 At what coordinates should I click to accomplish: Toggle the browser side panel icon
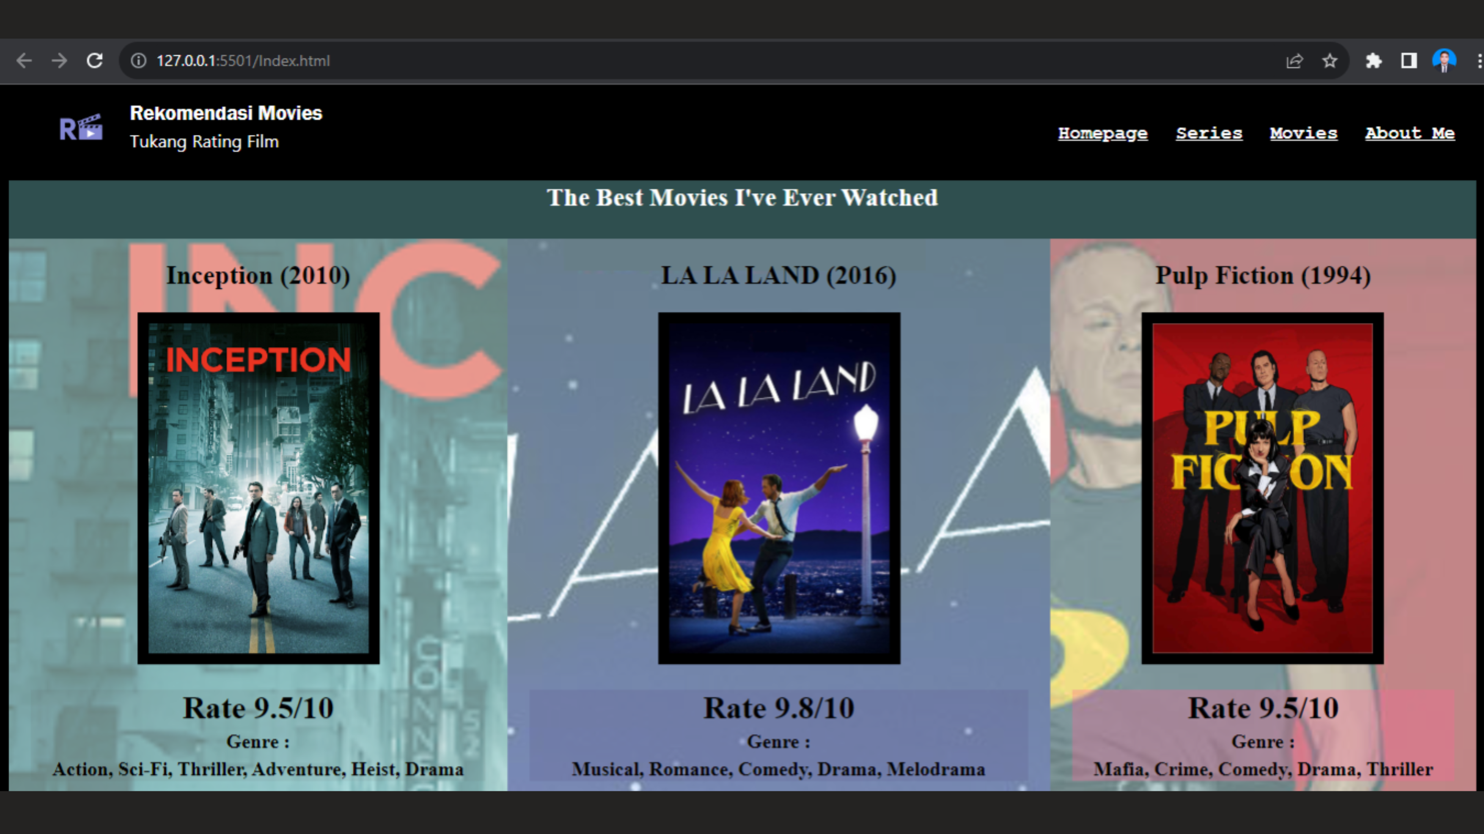tap(1409, 60)
